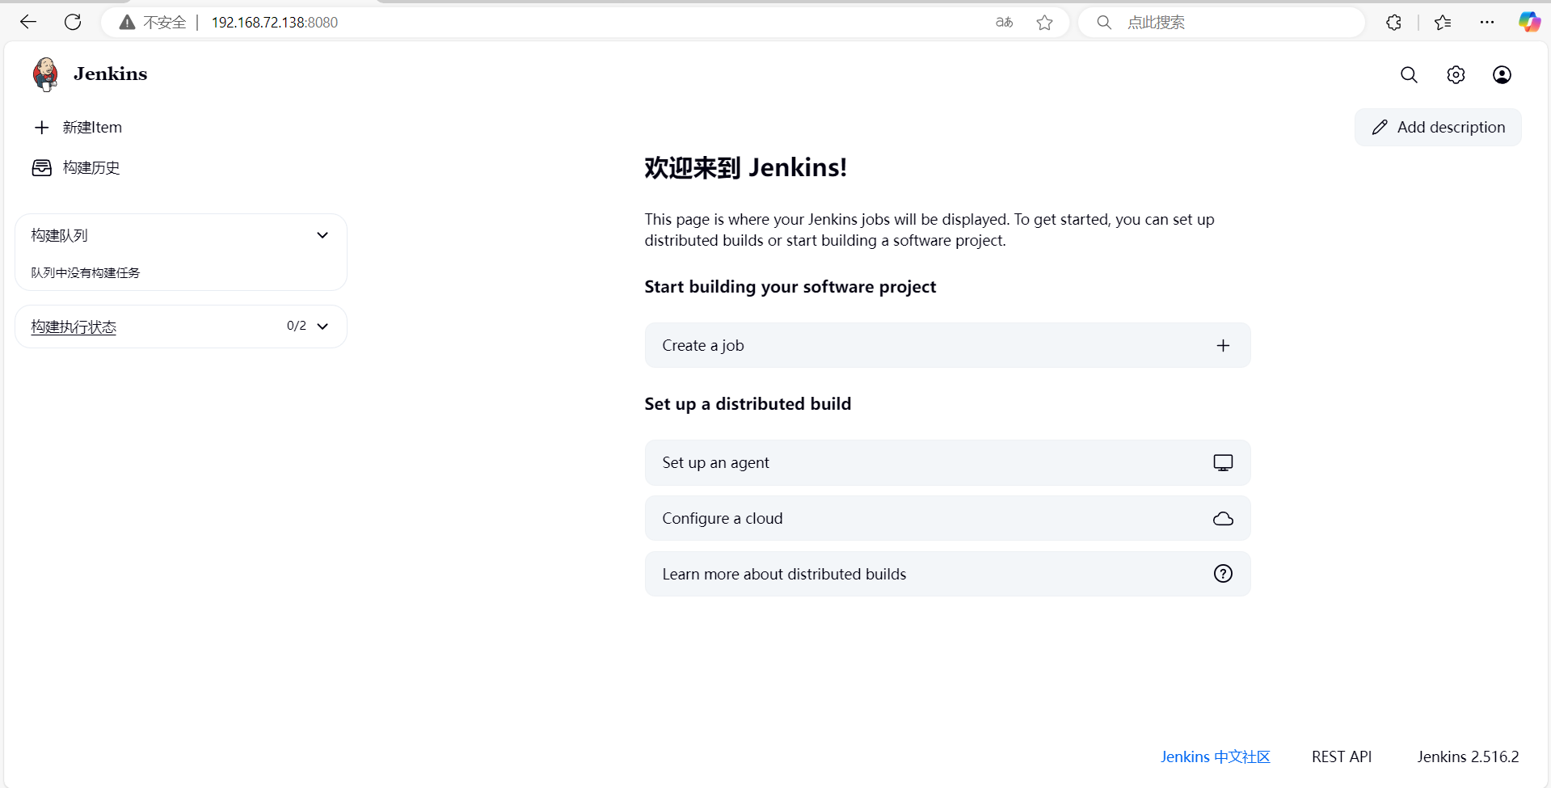Expand the 构建执行状态 chevron

pyautogui.click(x=322, y=327)
